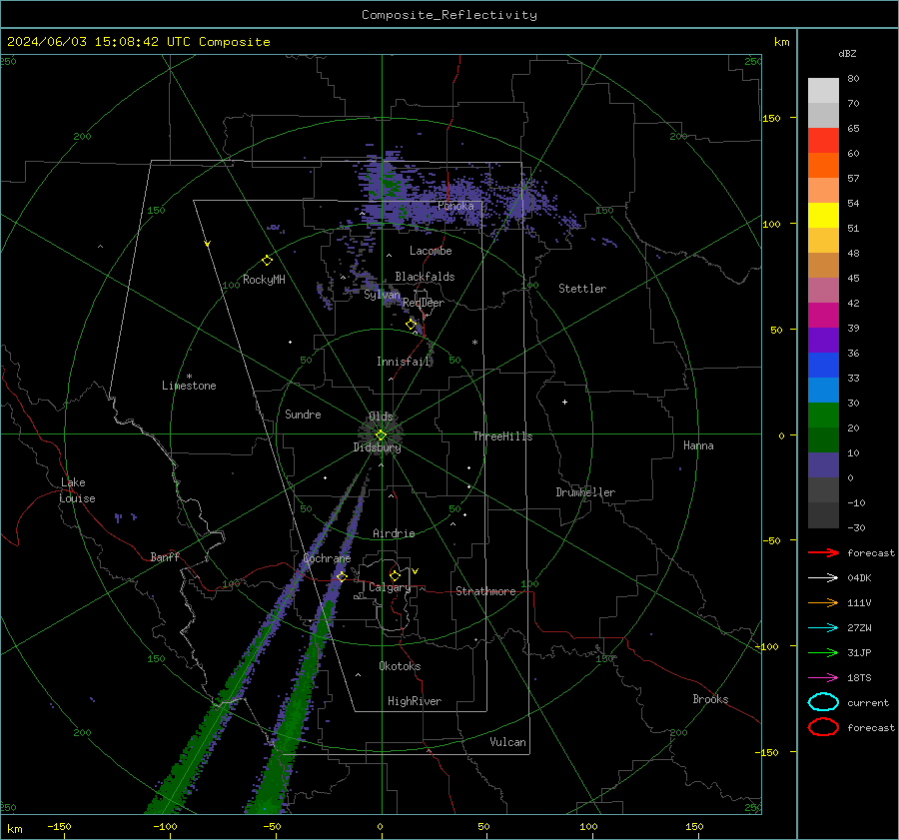Select the orange 111V arrow icon
The width and height of the screenshot is (899, 840).
823,602
